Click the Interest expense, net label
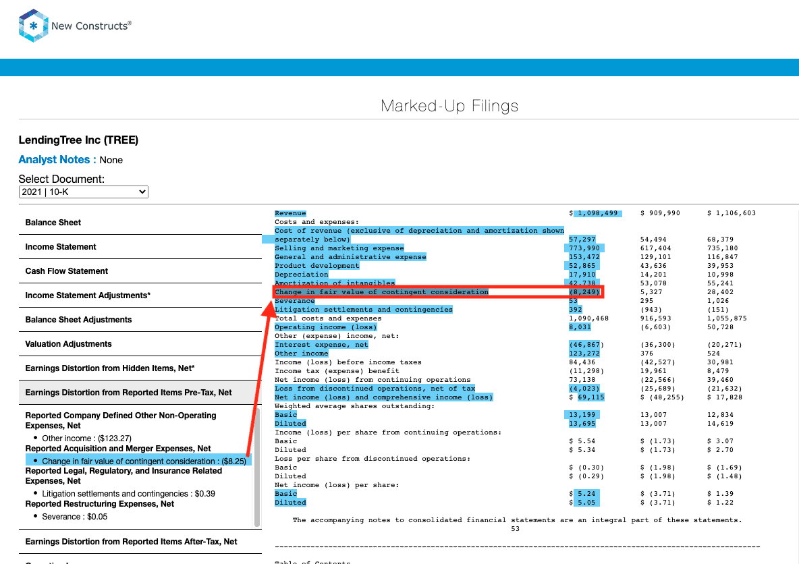This screenshot has width=799, height=564. [321, 345]
